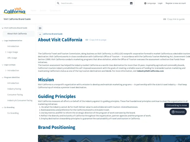The height and width of the screenshot is (142, 190).
Task: Open the Industry Facing page
Action: [14, 89]
